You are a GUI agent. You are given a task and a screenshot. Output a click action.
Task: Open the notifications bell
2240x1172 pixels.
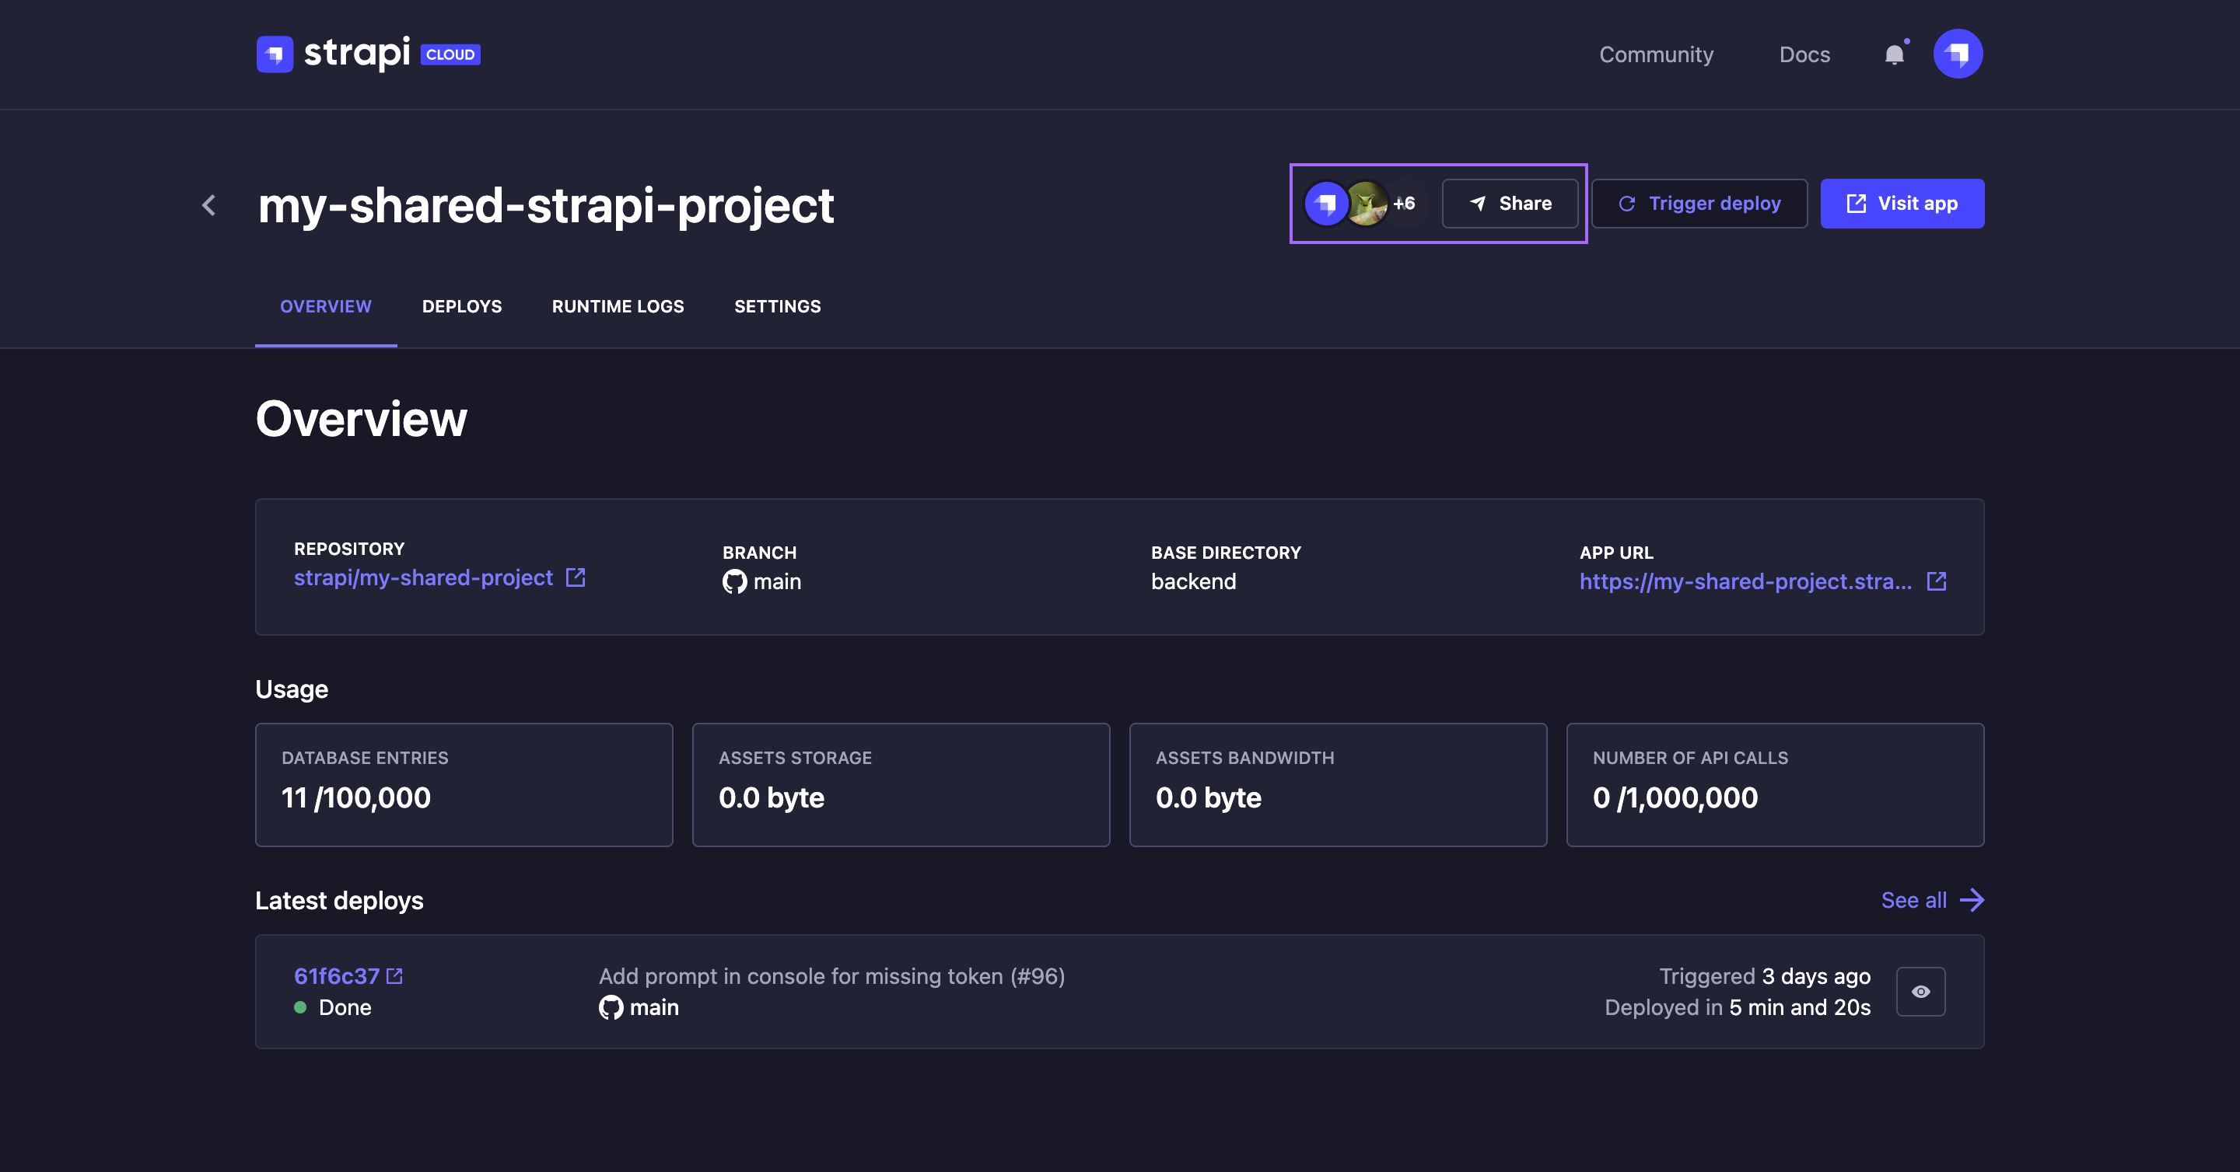[1894, 54]
